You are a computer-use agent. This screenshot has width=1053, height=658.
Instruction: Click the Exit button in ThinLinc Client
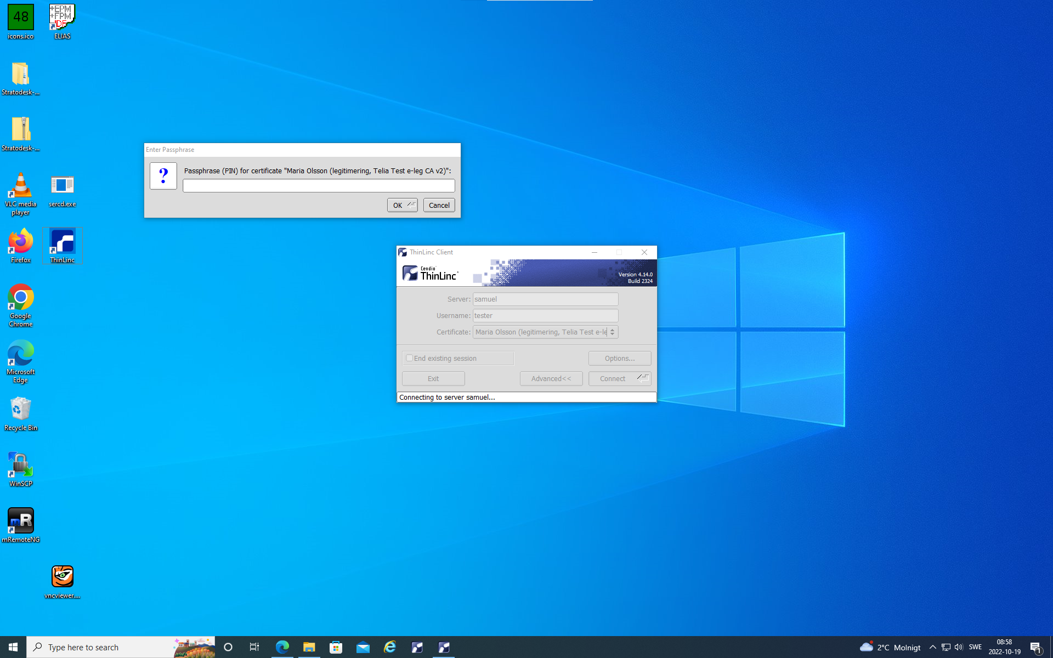click(433, 378)
